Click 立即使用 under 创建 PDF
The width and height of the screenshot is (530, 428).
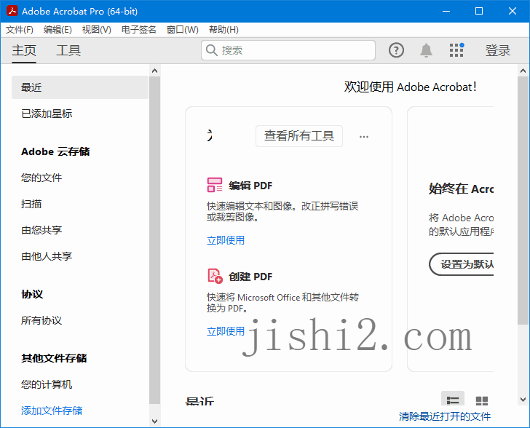[226, 331]
